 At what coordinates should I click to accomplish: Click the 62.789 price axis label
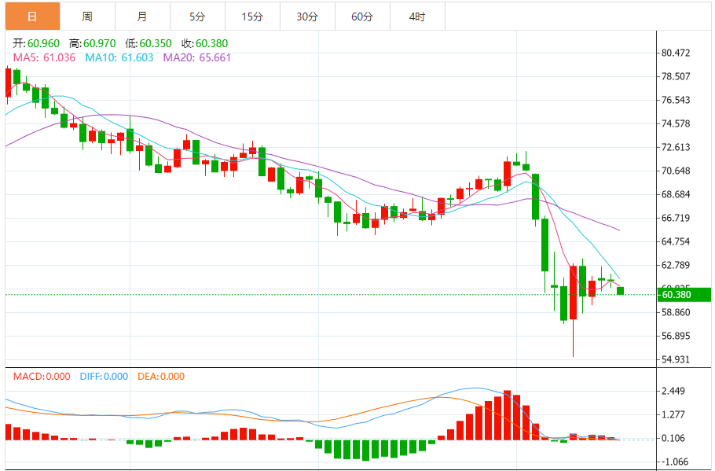point(676,265)
